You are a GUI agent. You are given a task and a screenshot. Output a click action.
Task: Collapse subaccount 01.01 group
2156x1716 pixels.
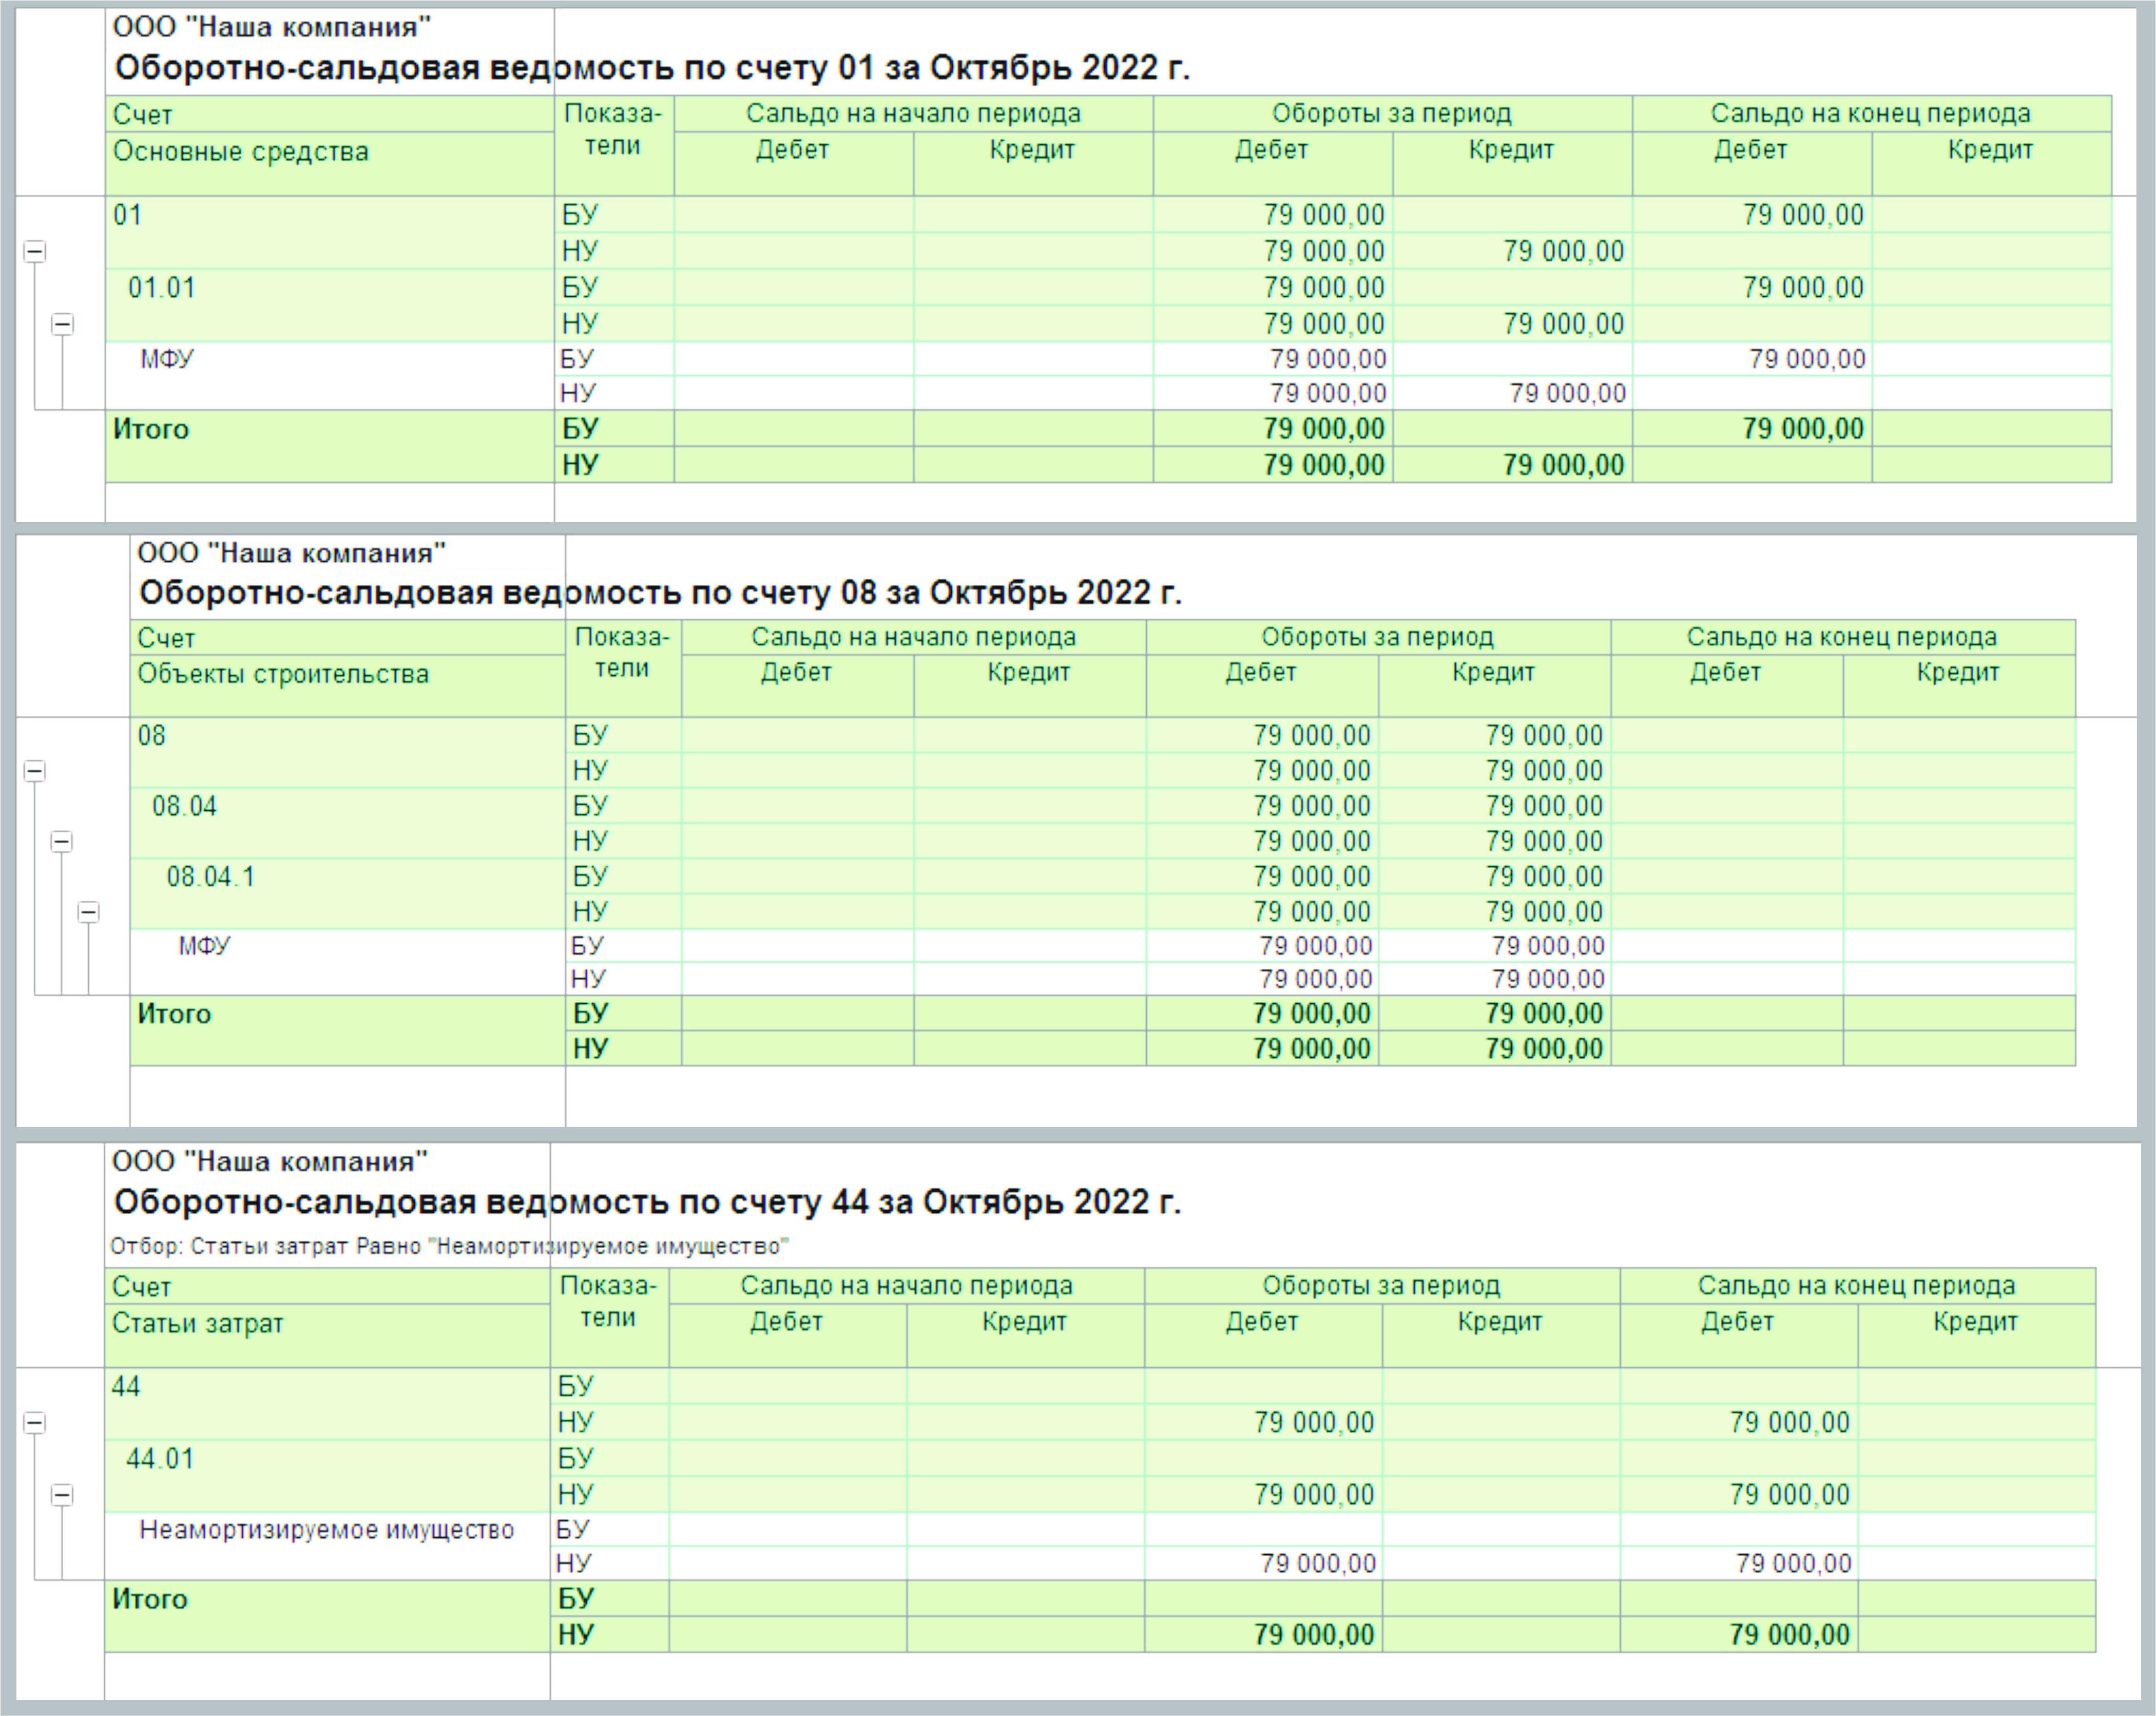[x=62, y=324]
